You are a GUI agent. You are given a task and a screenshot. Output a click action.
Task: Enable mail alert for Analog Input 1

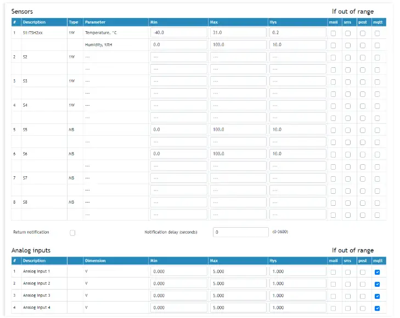click(333, 272)
